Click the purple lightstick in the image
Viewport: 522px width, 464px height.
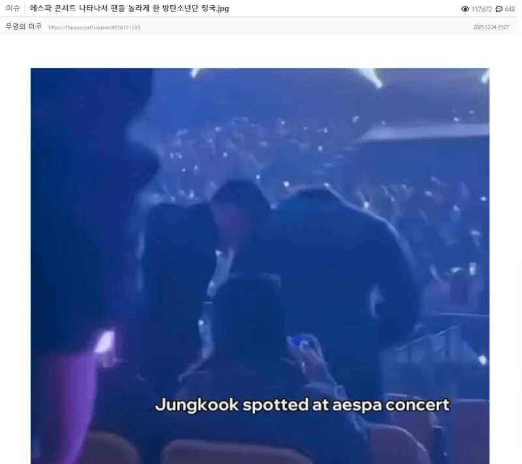pyautogui.click(x=104, y=342)
